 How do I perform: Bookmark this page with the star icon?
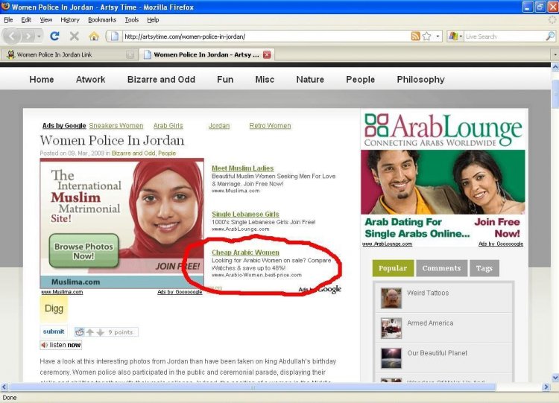coord(427,36)
